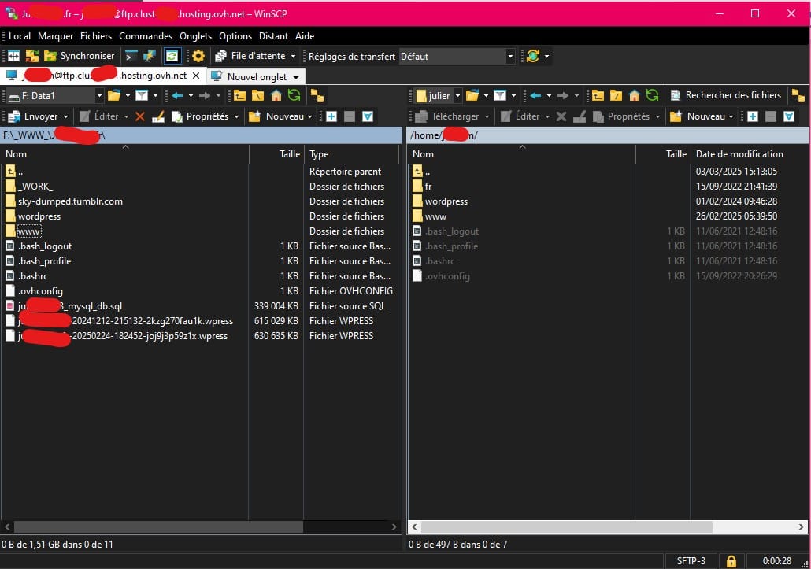Select the wordpress folder in remote panel

(x=446, y=201)
